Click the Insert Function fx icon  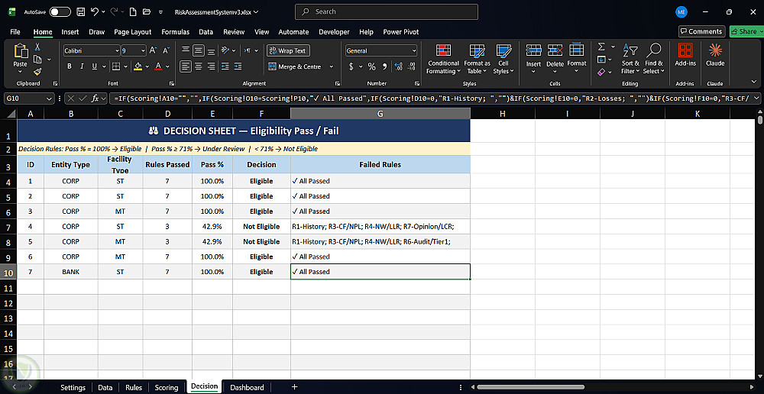[x=95, y=98]
